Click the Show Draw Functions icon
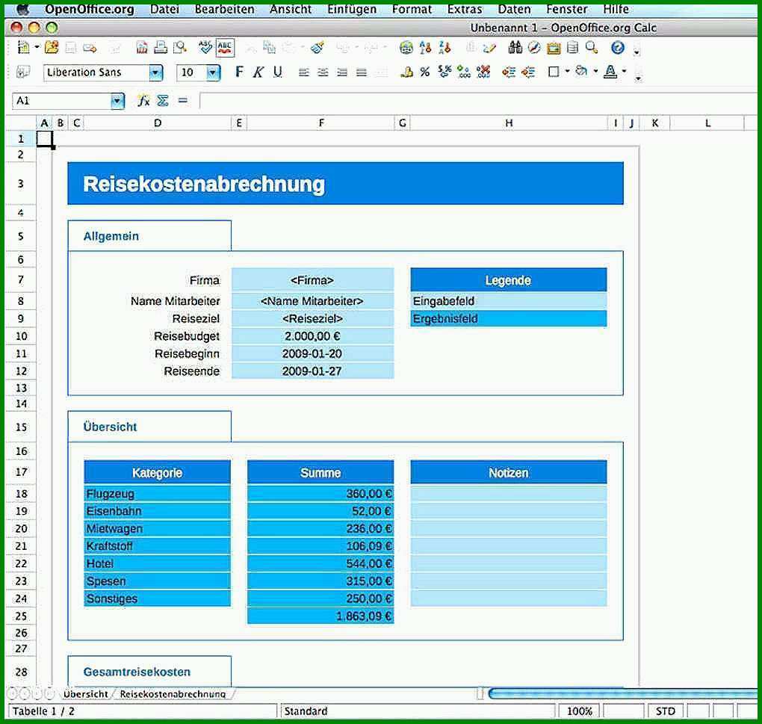The width and height of the screenshot is (762, 724). (x=489, y=48)
